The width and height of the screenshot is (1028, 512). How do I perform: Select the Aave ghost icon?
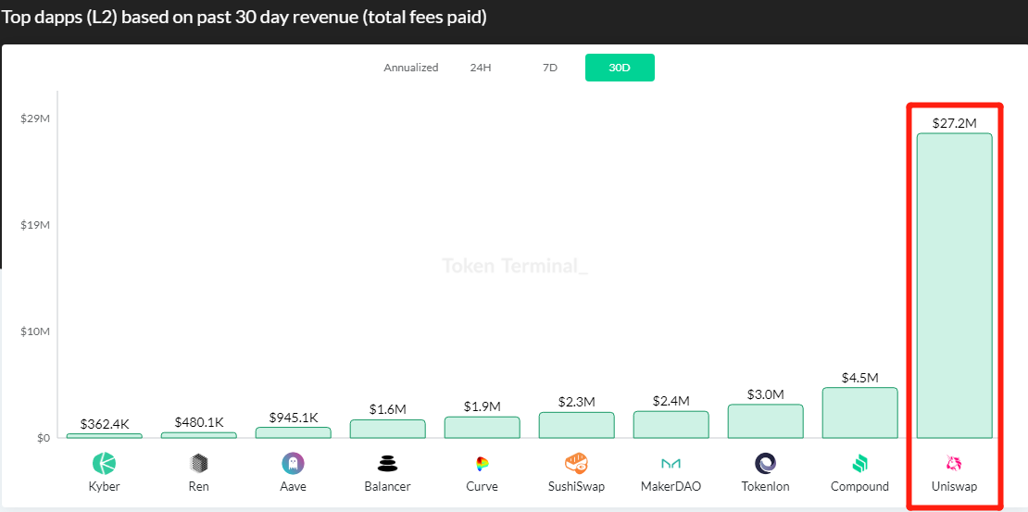tap(293, 464)
